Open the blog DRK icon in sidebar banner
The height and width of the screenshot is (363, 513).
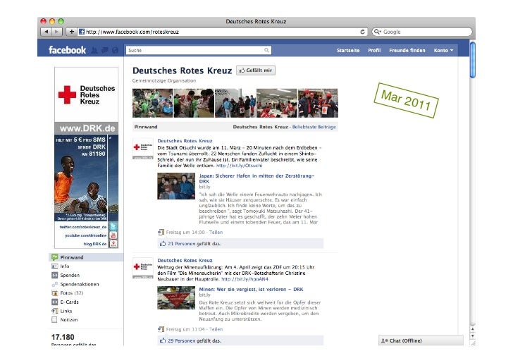(113, 244)
